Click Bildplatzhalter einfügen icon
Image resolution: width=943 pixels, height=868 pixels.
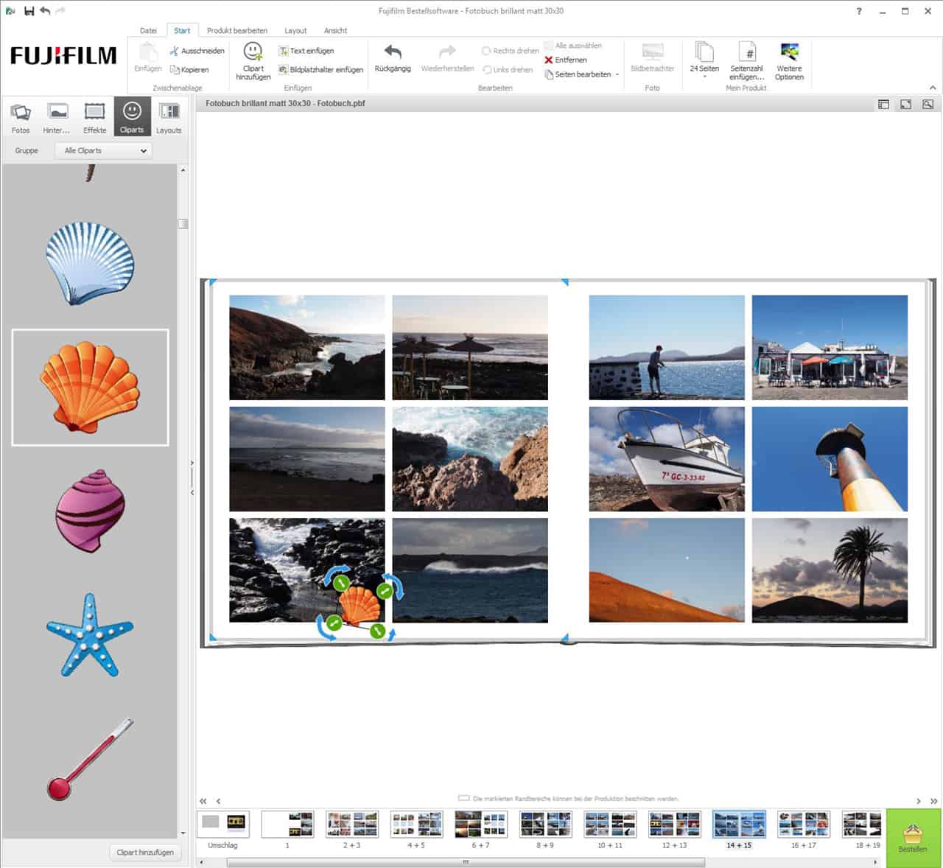click(283, 70)
